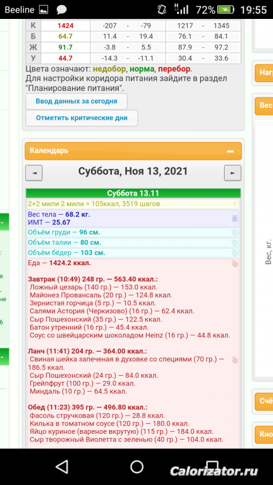
Task: Click fat value 91.7 in Ж row
Action: [65, 47]
